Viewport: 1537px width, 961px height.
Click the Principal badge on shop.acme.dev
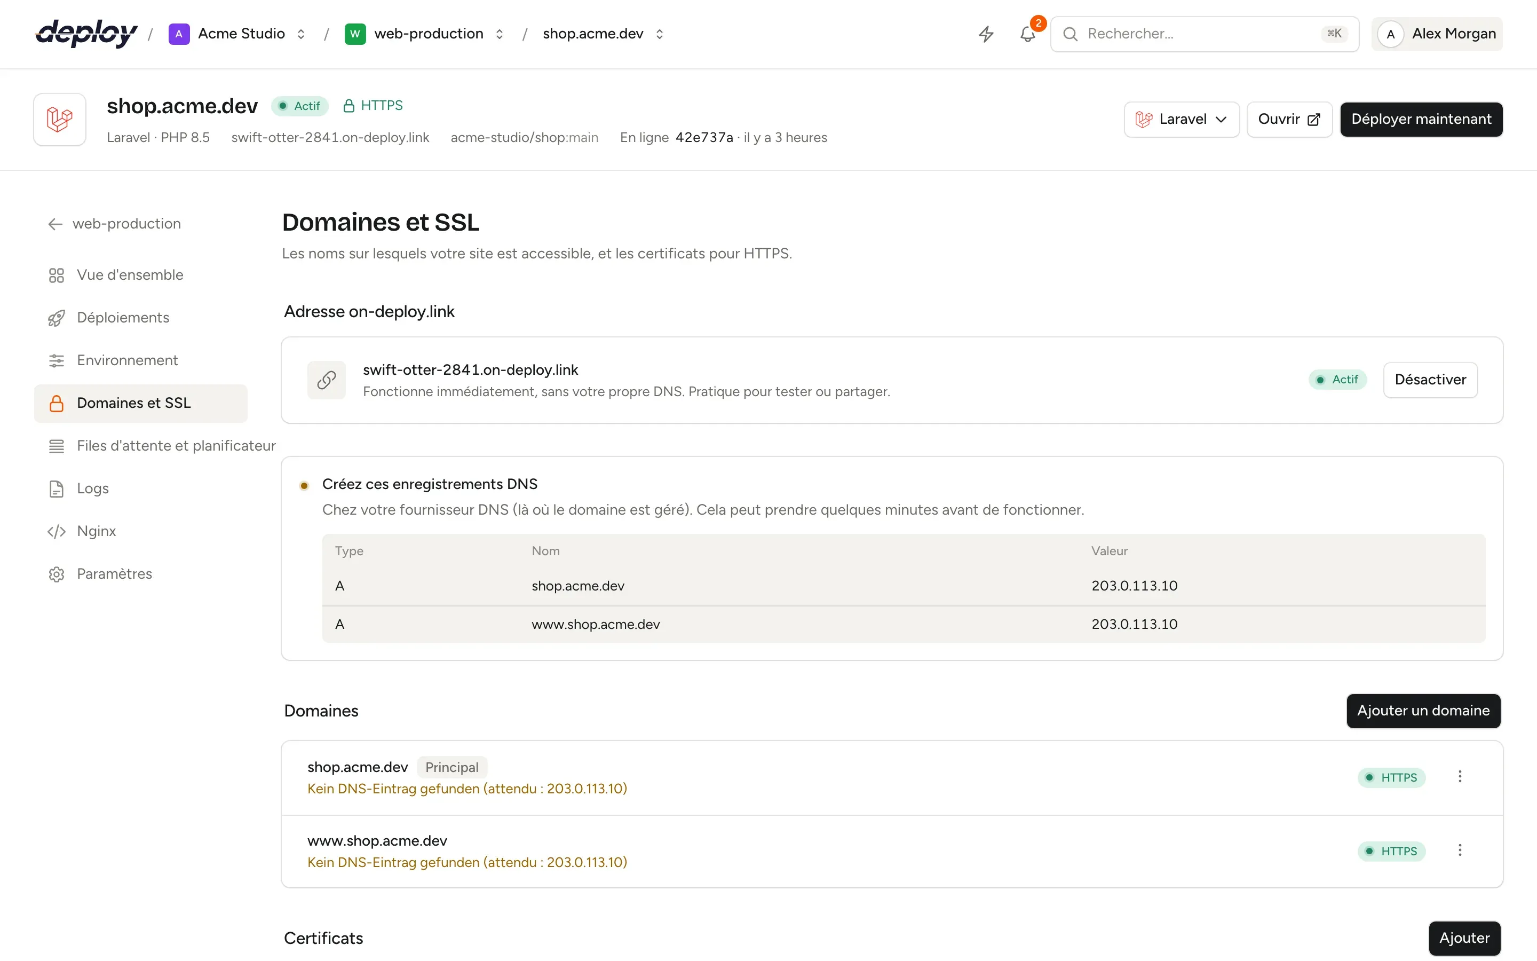(451, 767)
